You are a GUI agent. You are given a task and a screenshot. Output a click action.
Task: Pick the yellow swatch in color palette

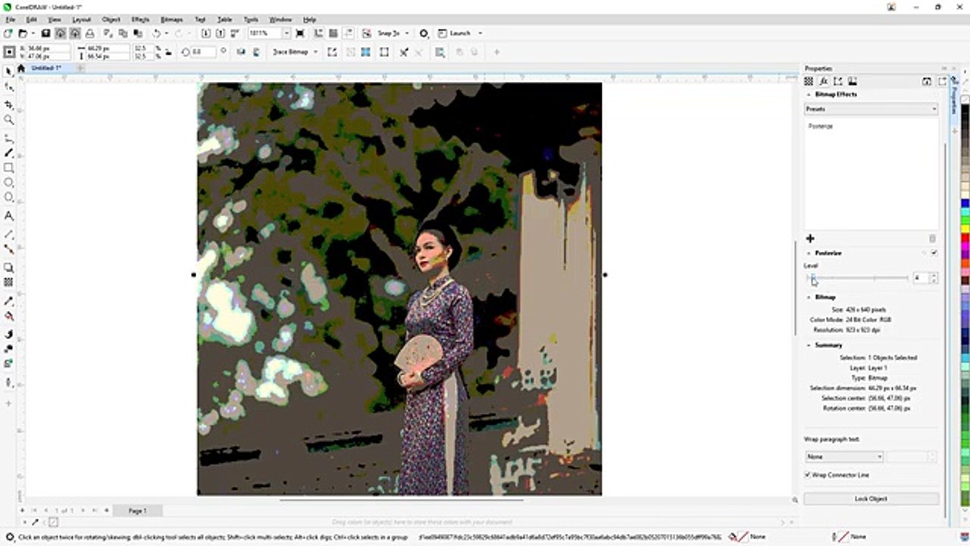[965, 230]
